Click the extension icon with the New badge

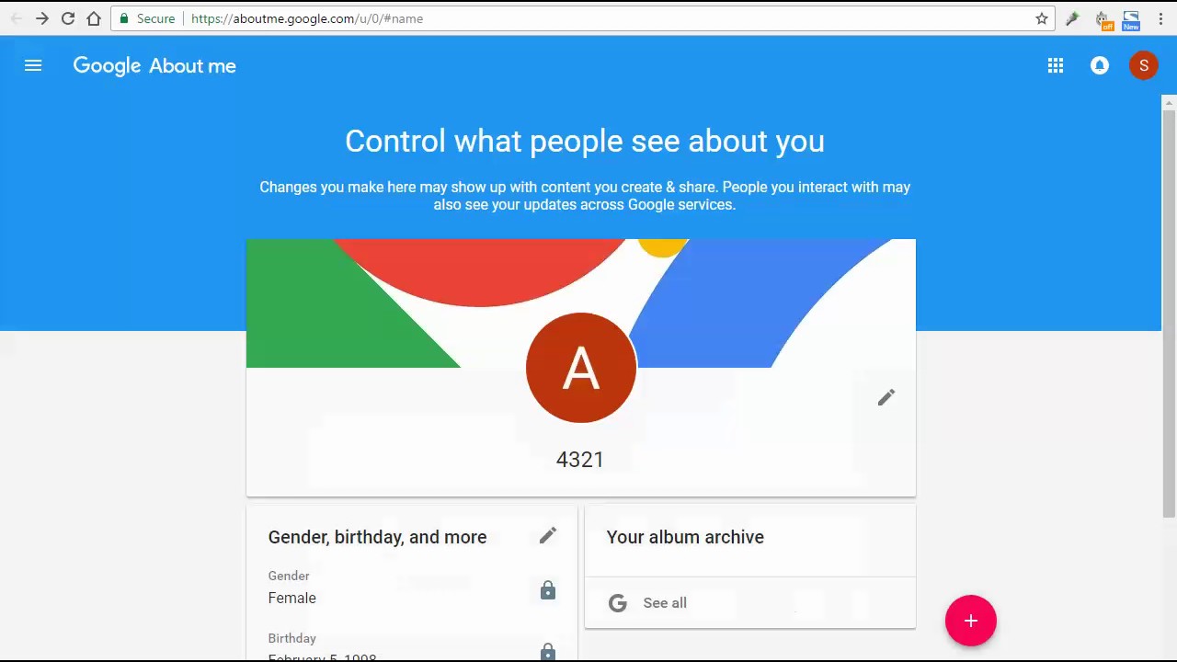[x=1131, y=18]
